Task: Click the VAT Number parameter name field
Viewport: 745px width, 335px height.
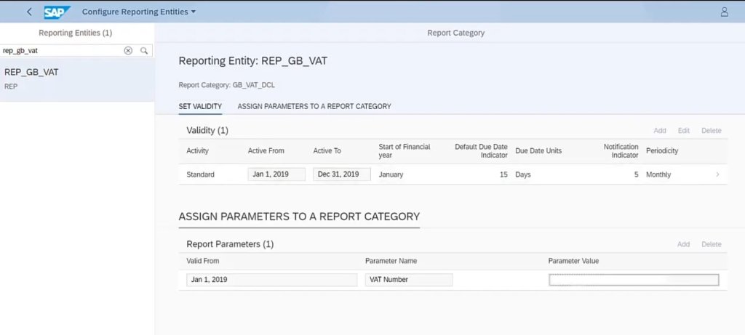Action: pos(408,280)
